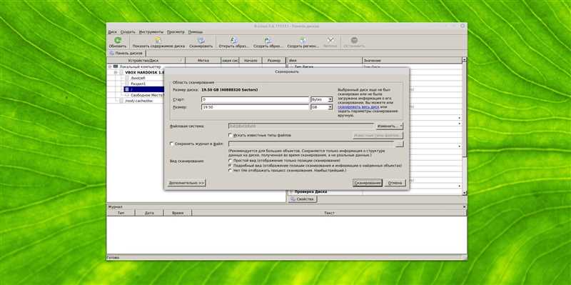Screen dimensions: 571x285
Task: Follow the сканировать весь диск link
Action: coord(358,107)
